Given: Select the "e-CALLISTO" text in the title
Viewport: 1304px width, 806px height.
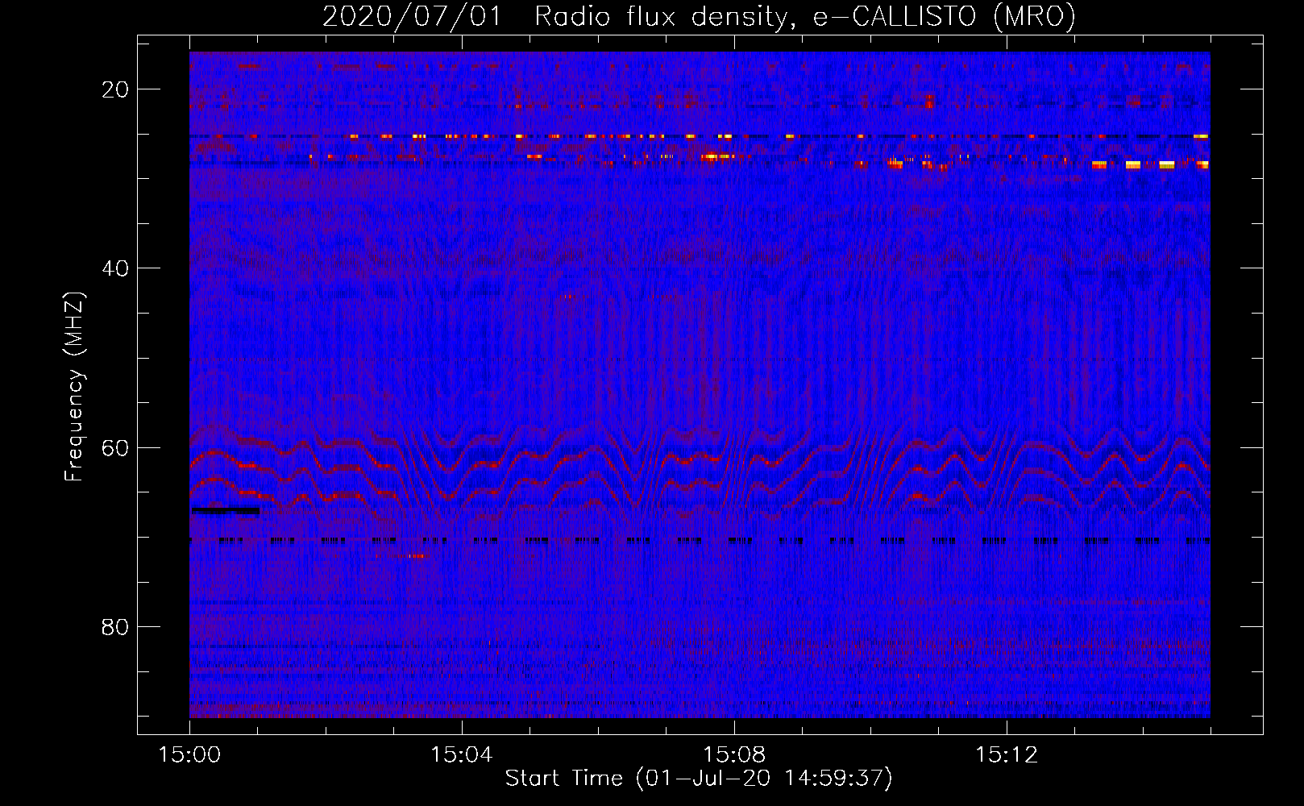Looking at the screenshot, I should [x=895, y=17].
